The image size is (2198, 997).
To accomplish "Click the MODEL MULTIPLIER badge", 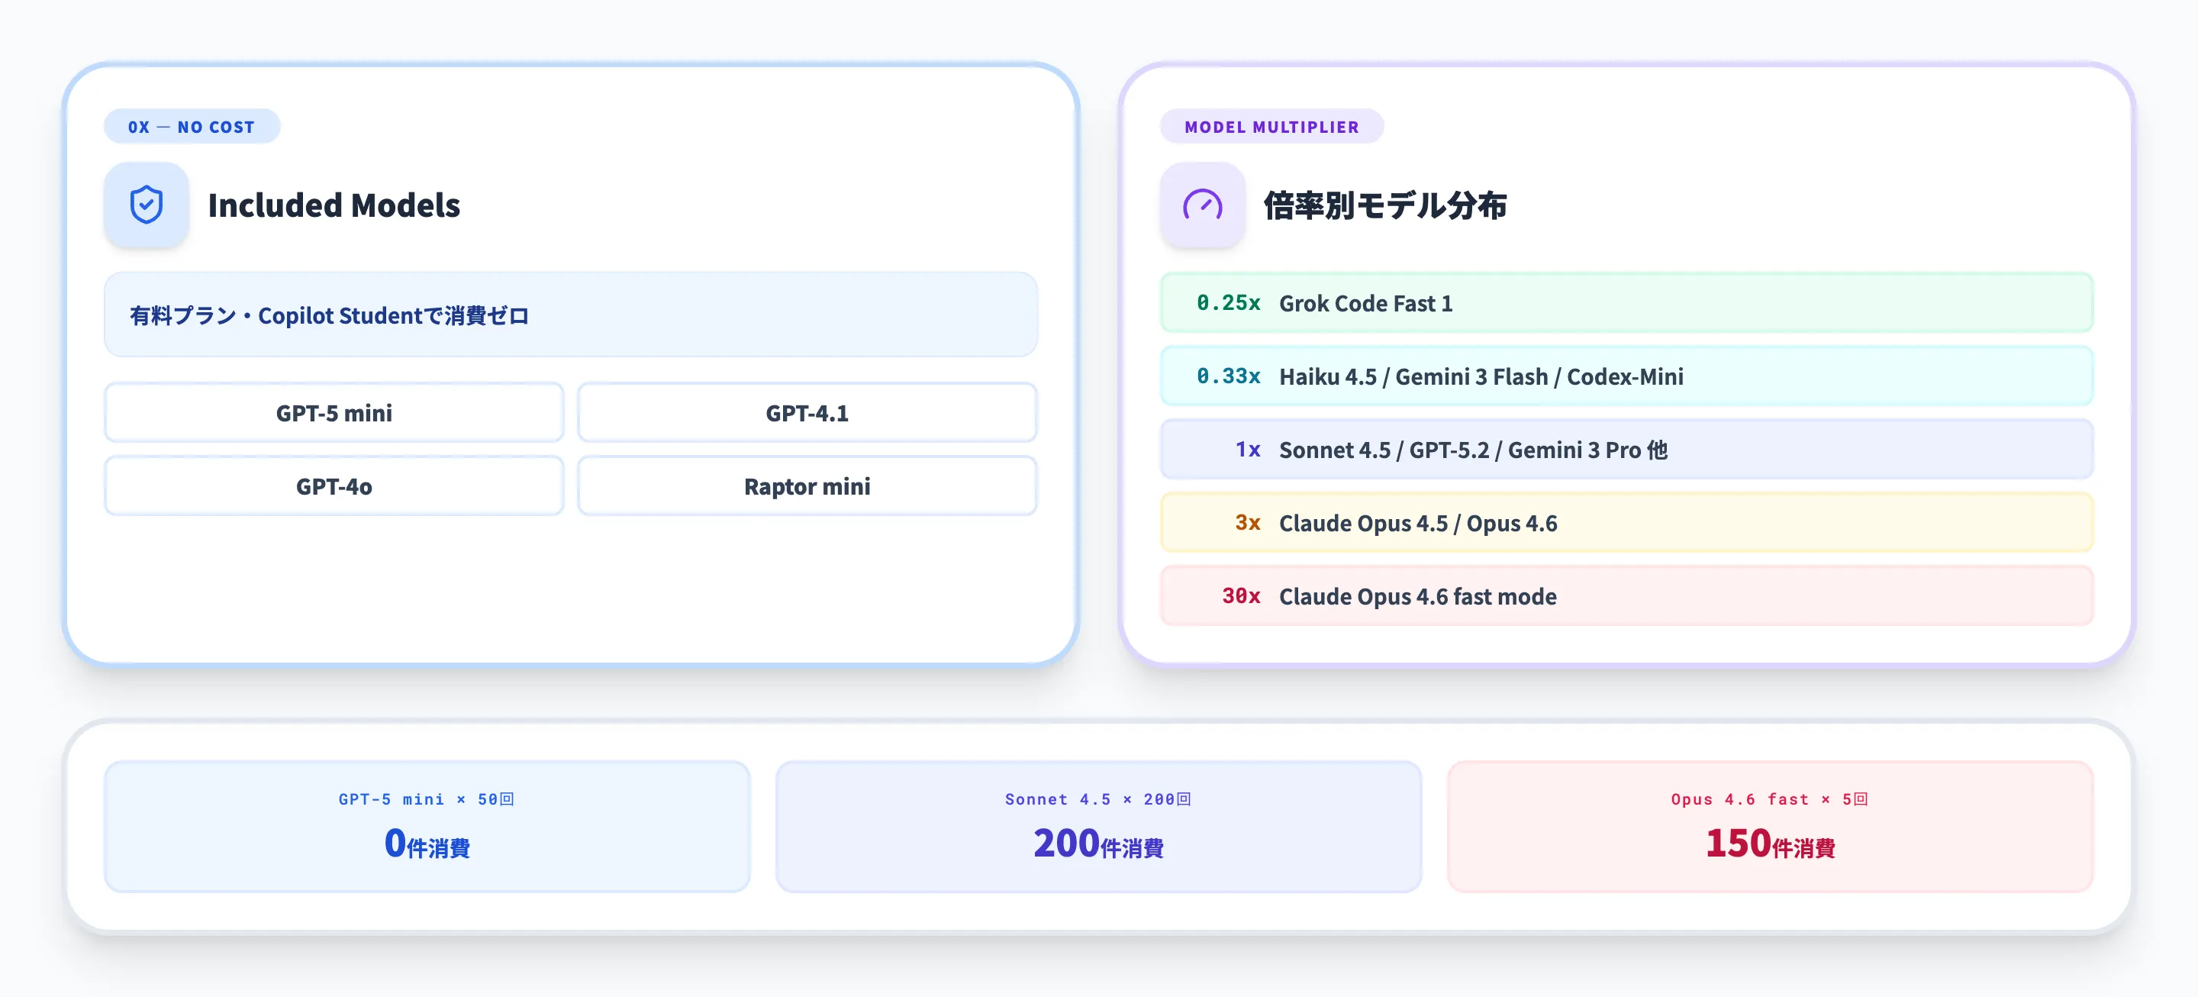I will tap(1271, 126).
